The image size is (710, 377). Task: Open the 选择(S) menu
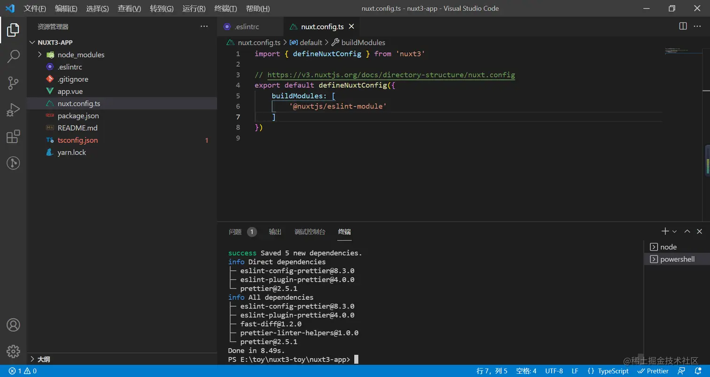pyautogui.click(x=98, y=8)
